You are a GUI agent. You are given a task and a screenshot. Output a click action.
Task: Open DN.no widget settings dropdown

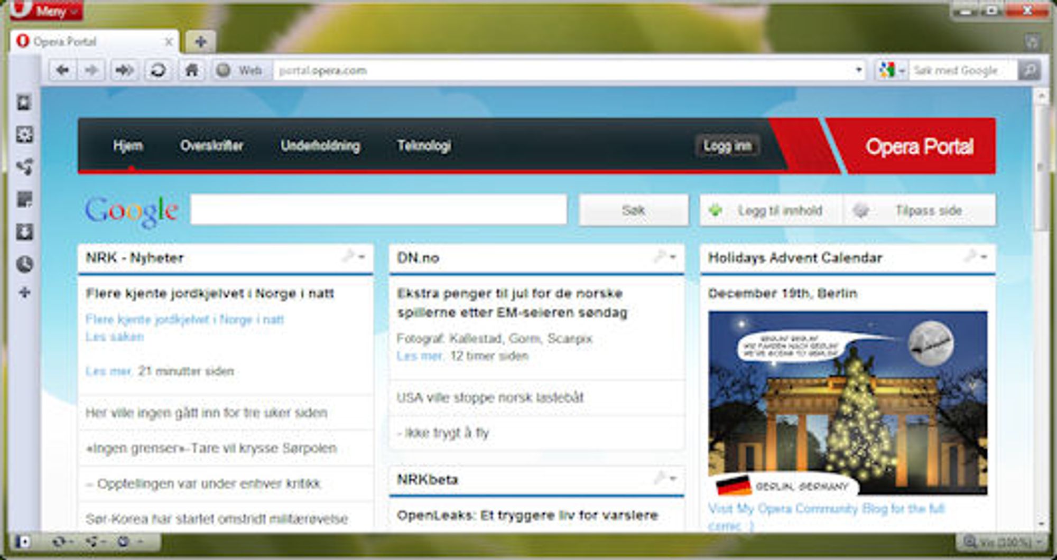665,257
